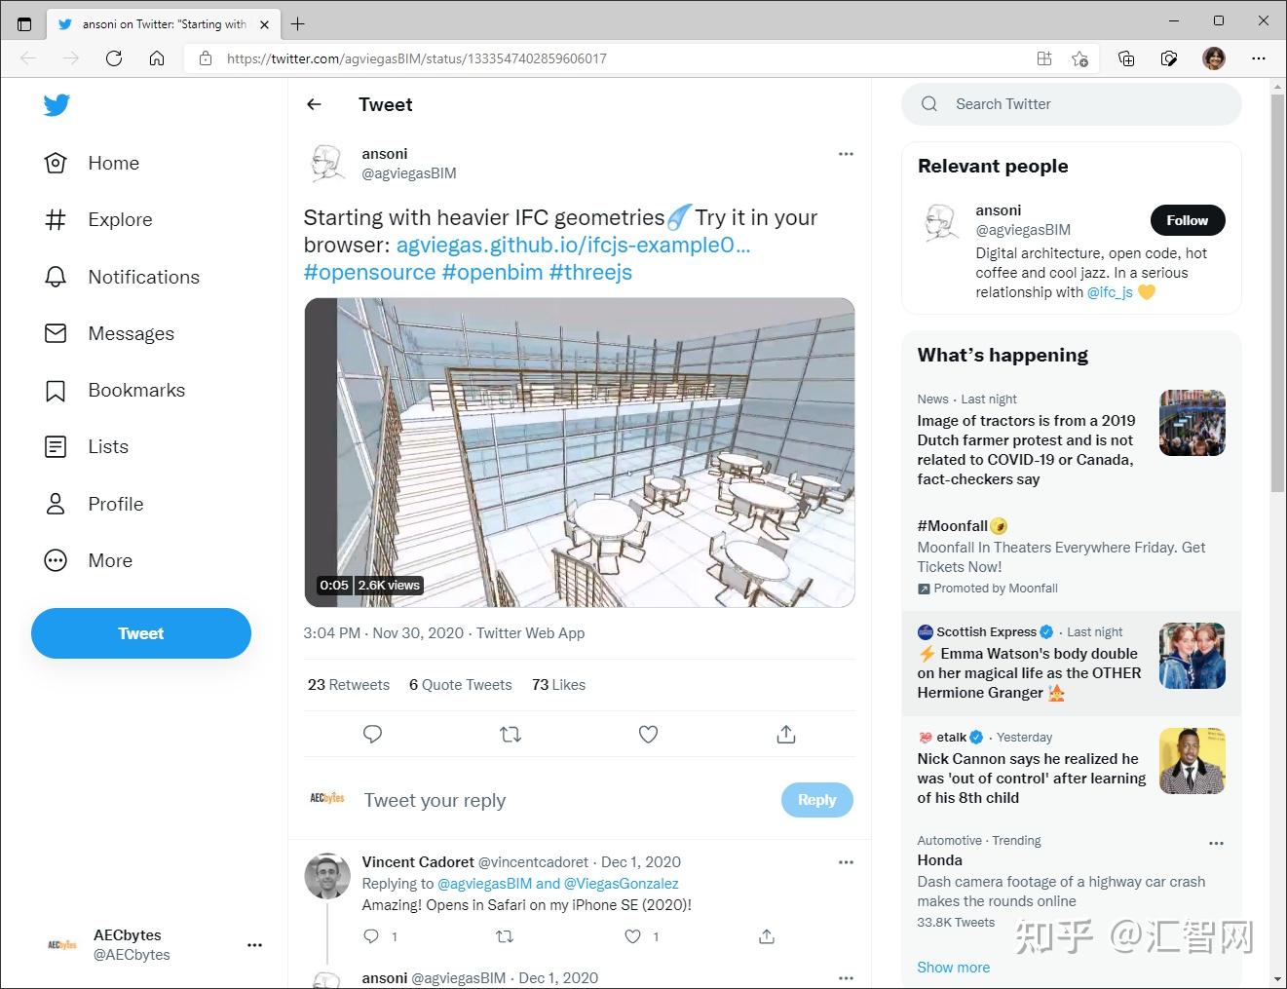This screenshot has width=1287, height=989.
Task: Click the browser address bar URL
Action: click(x=417, y=58)
